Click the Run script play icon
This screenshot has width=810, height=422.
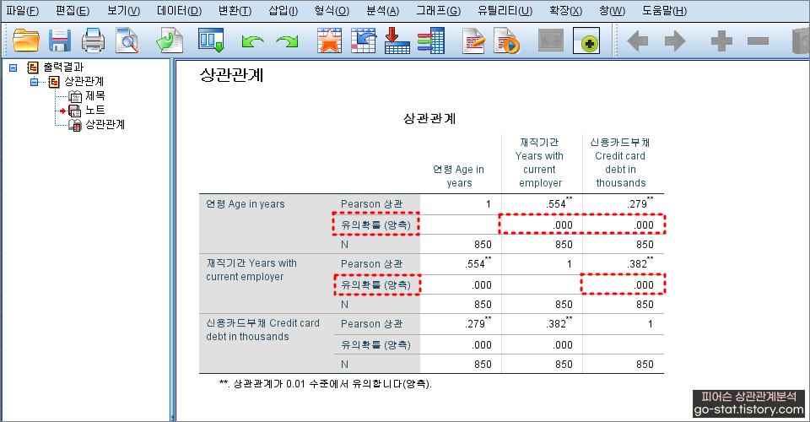click(506, 41)
